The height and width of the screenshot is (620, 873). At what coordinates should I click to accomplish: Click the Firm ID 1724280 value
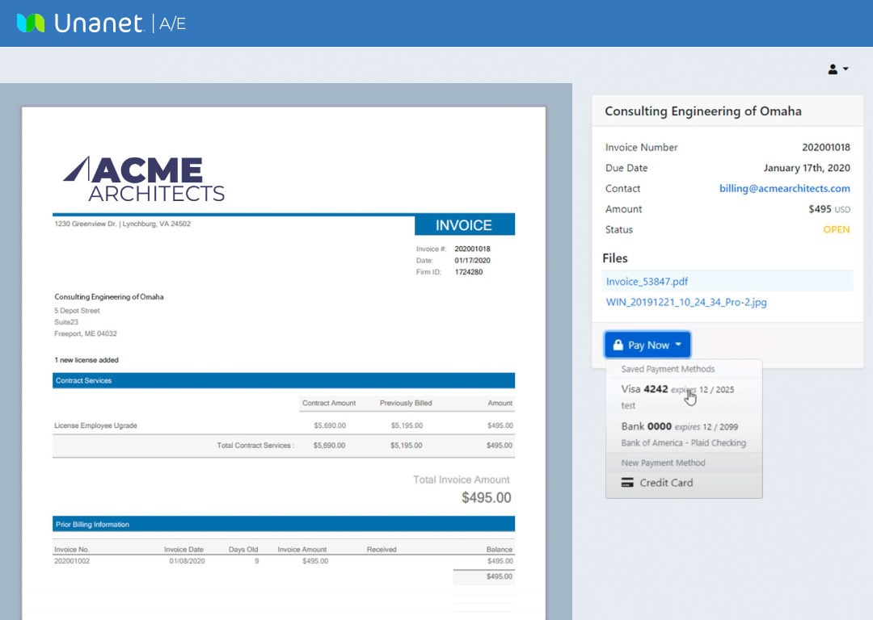pos(468,272)
